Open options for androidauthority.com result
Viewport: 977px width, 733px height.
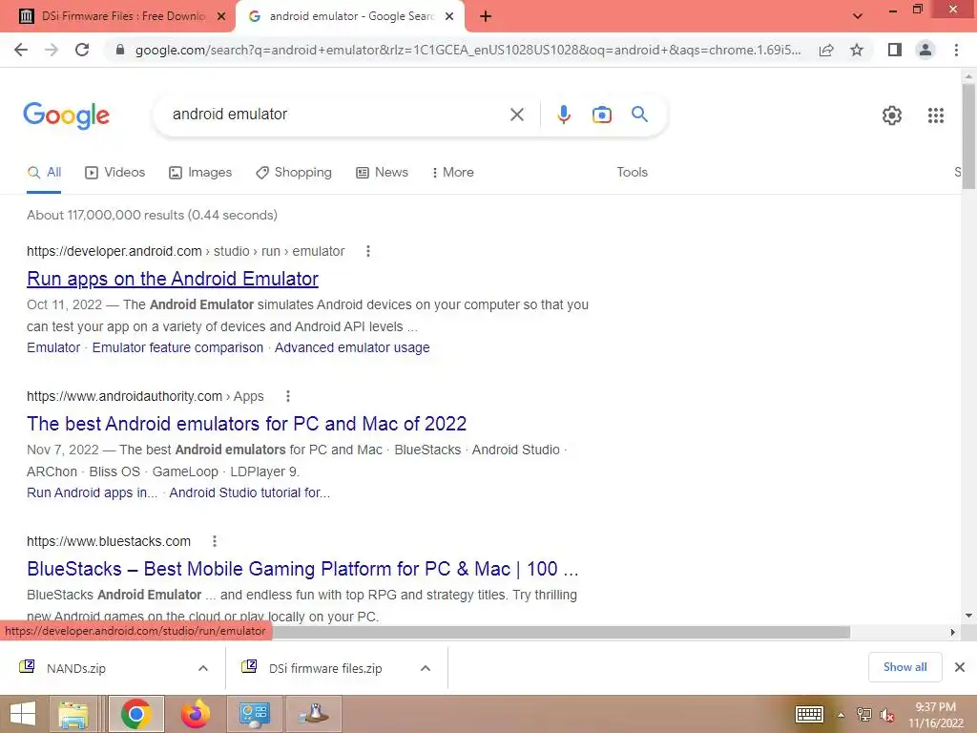(x=288, y=396)
